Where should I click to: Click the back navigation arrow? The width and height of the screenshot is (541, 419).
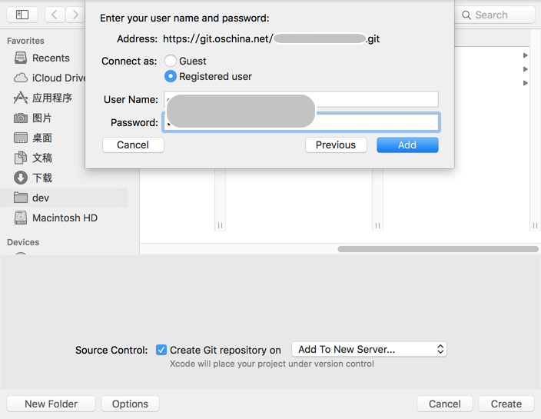click(55, 15)
